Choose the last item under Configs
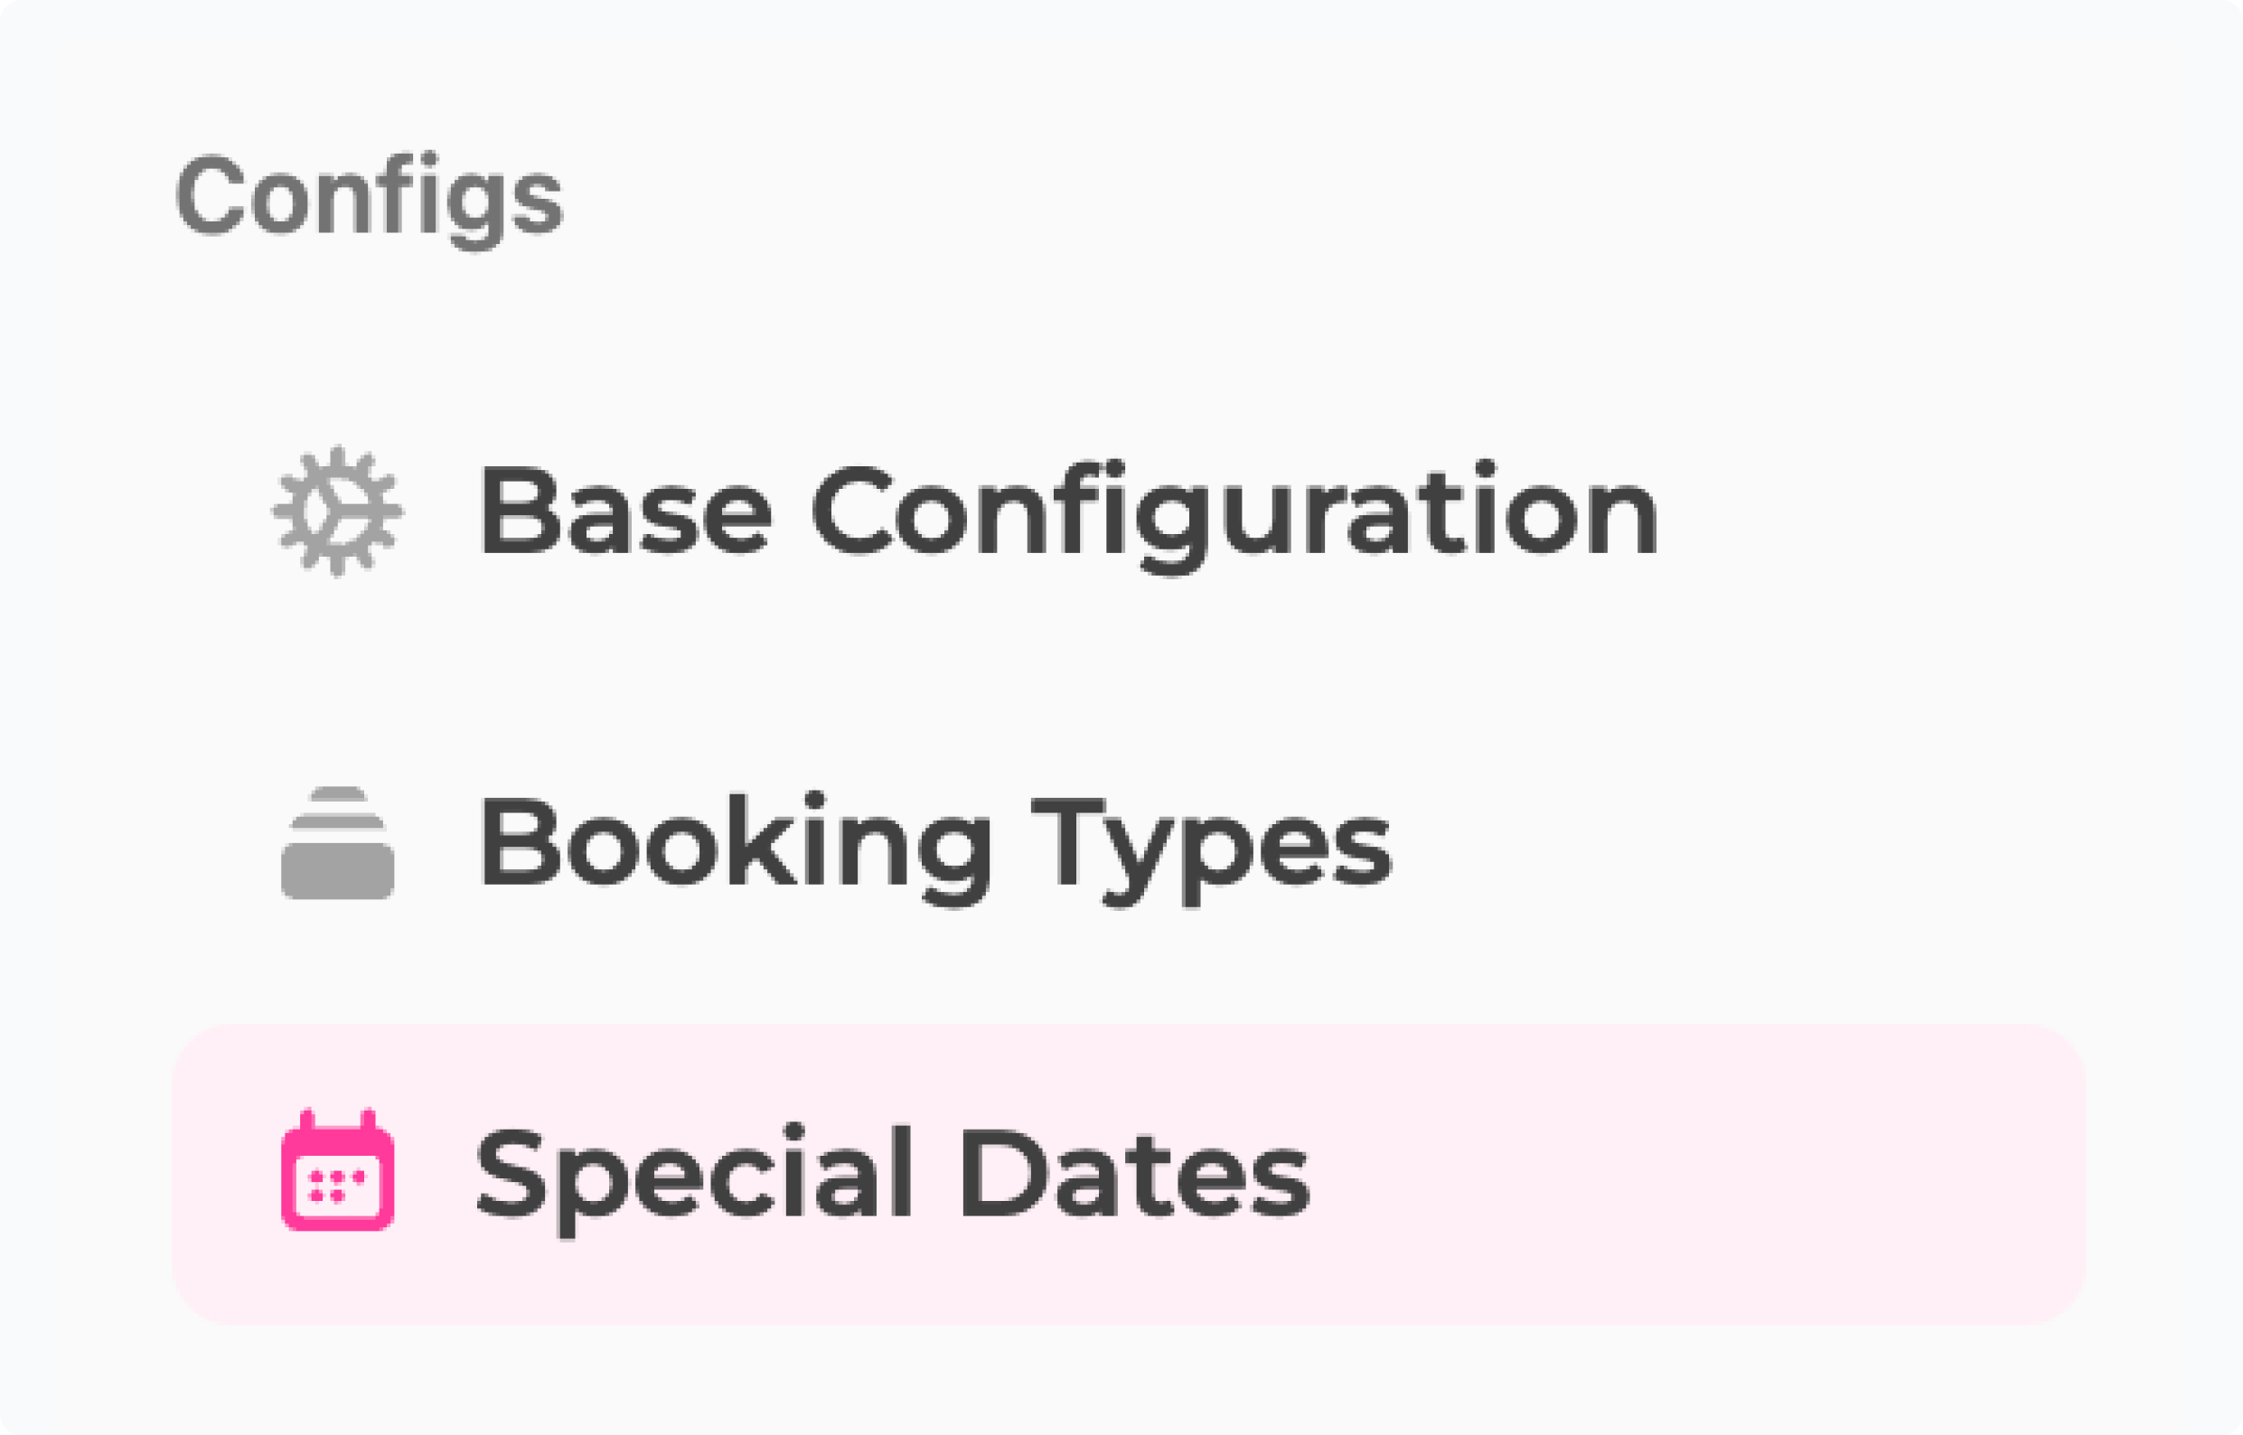Viewport: 2243px width, 1435px height. [893, 1173]
